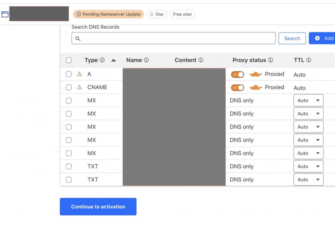The width and height of the screenshot is (335, 225).
Task: Select the first TXT record checkbox
Action: (x=69, y=166)
